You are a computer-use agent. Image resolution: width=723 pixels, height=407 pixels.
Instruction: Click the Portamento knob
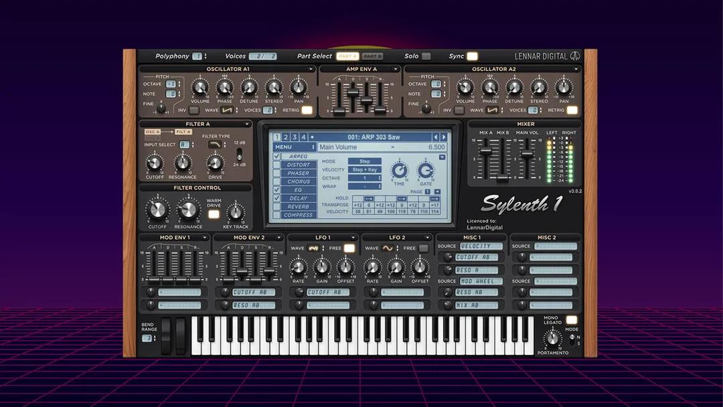point(552,339)
